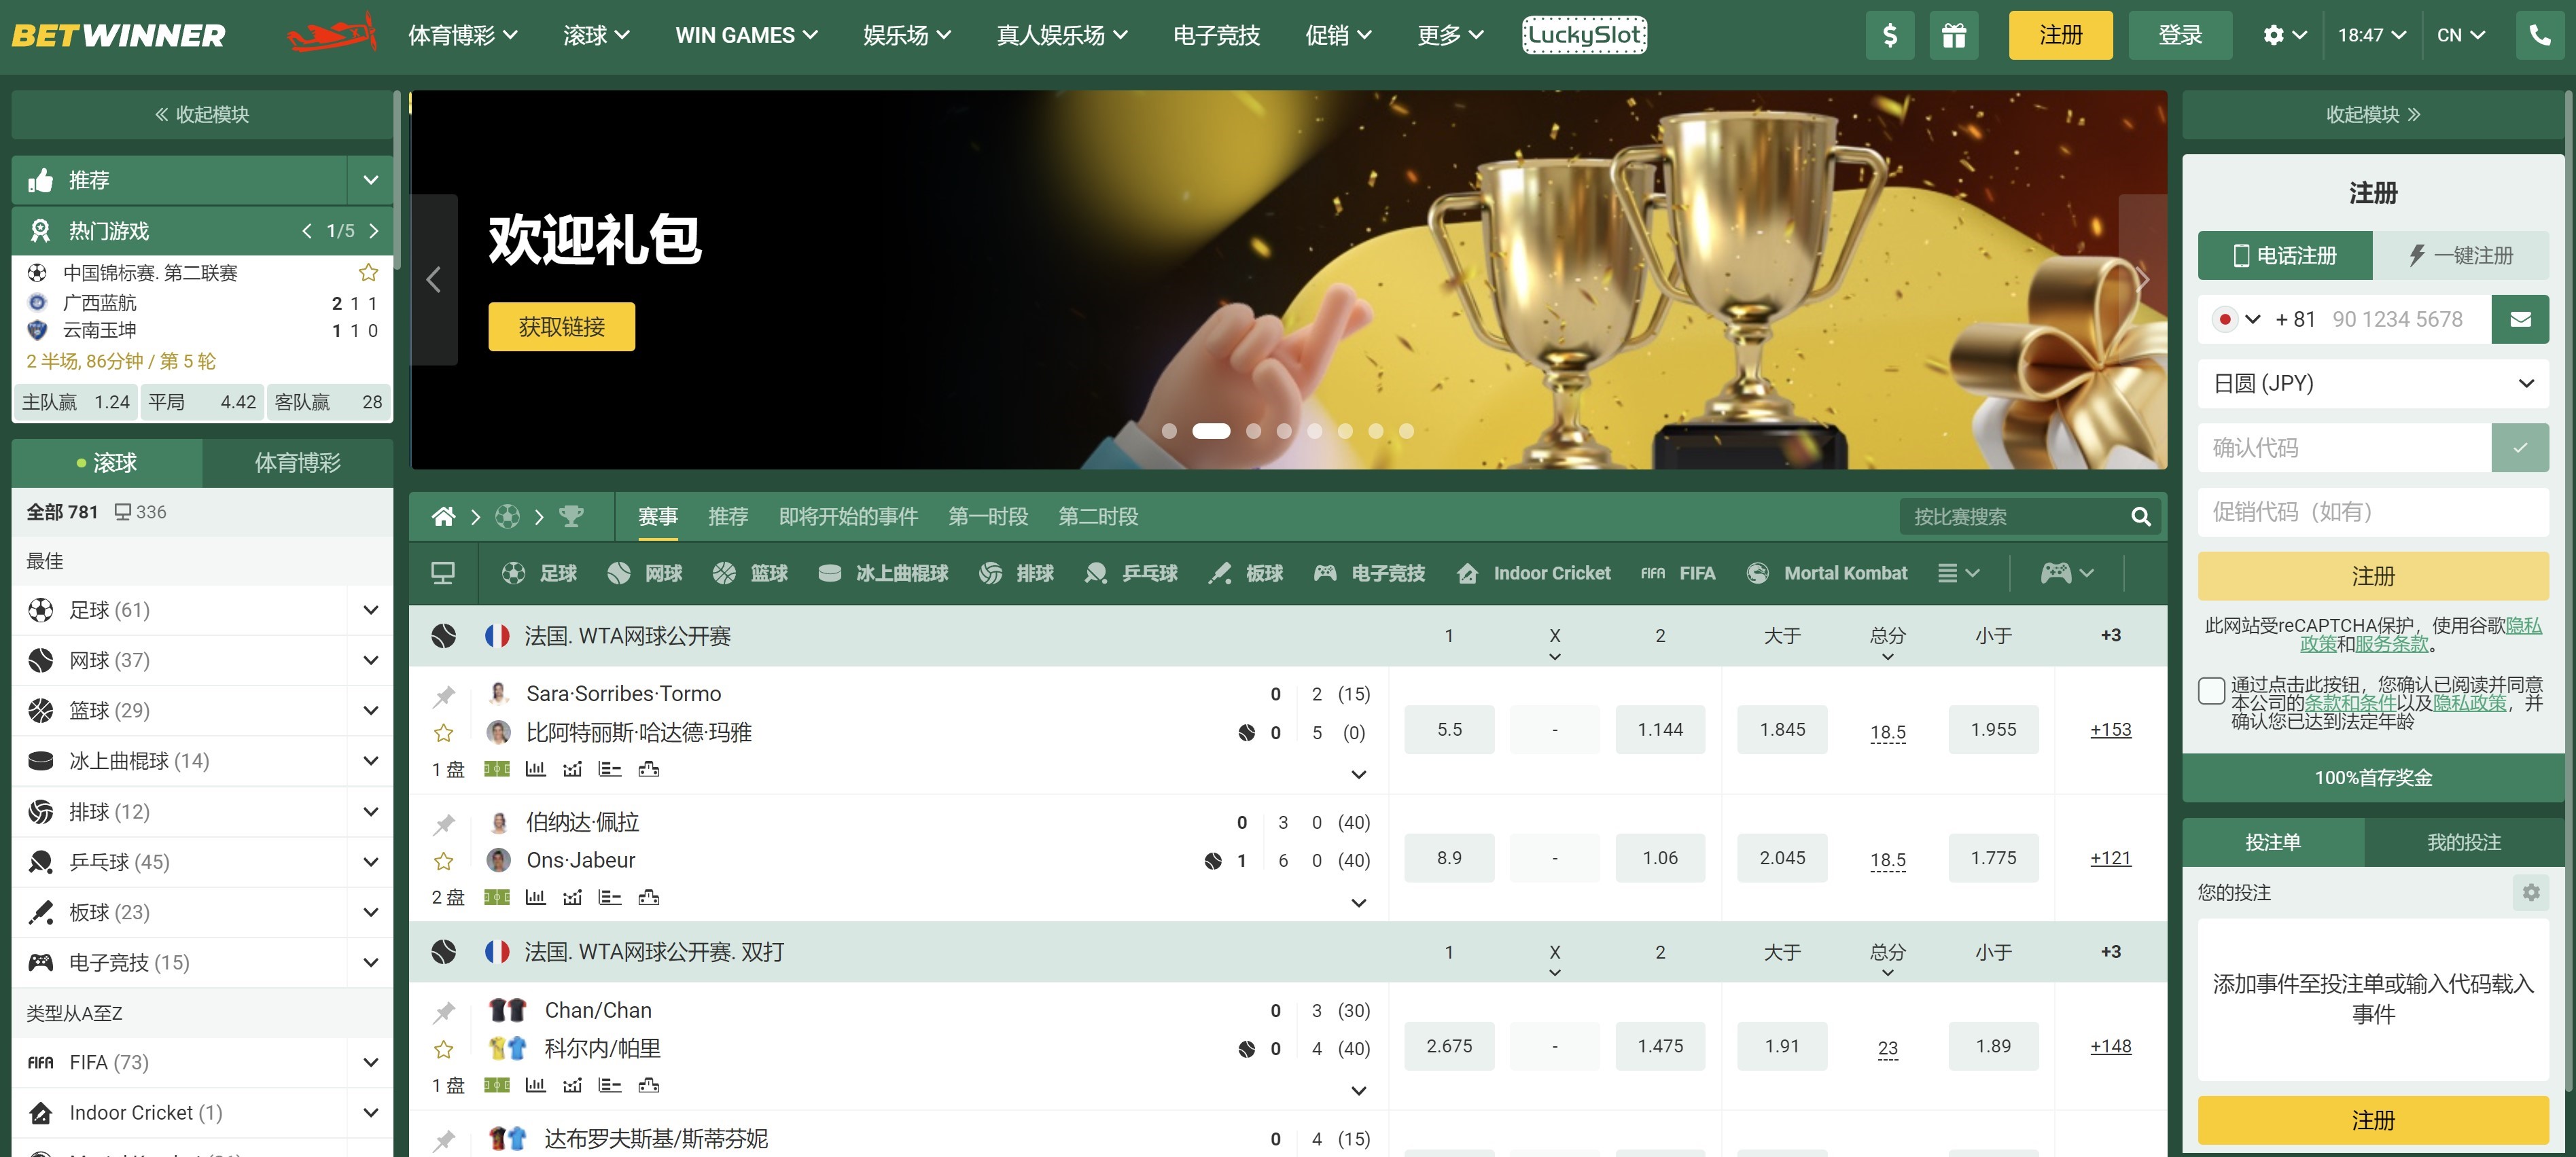Click the 按比赛搜索 search field

(x=2015, y=517)
